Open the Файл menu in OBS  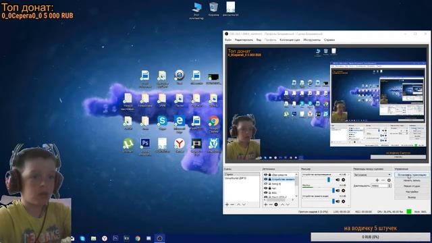(228, 40)
